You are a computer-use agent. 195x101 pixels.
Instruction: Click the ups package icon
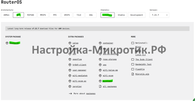100,65
